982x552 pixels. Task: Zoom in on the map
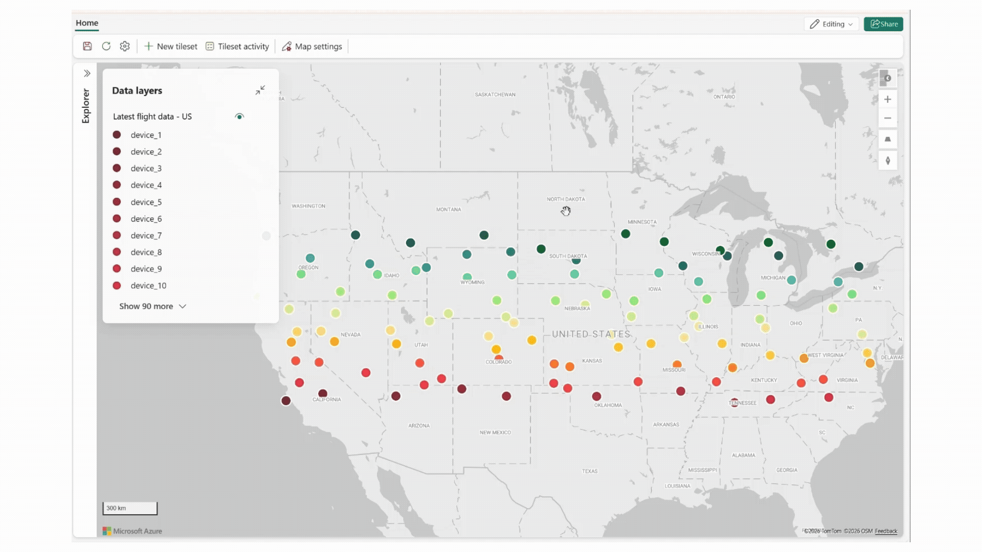point(887,99)
